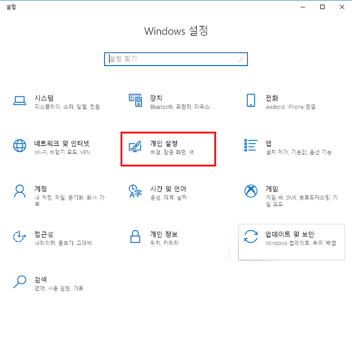
Task: Click the Android, iPhone 연결 description
Action: point(290,107)
